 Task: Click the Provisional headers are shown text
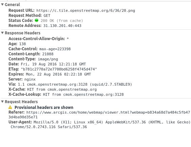click(x=44, y=108)
